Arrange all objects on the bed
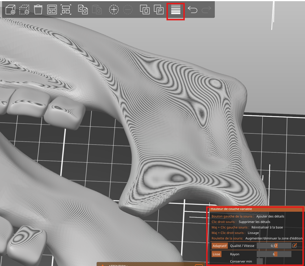 pyautogui.click(x=52, y=10)
